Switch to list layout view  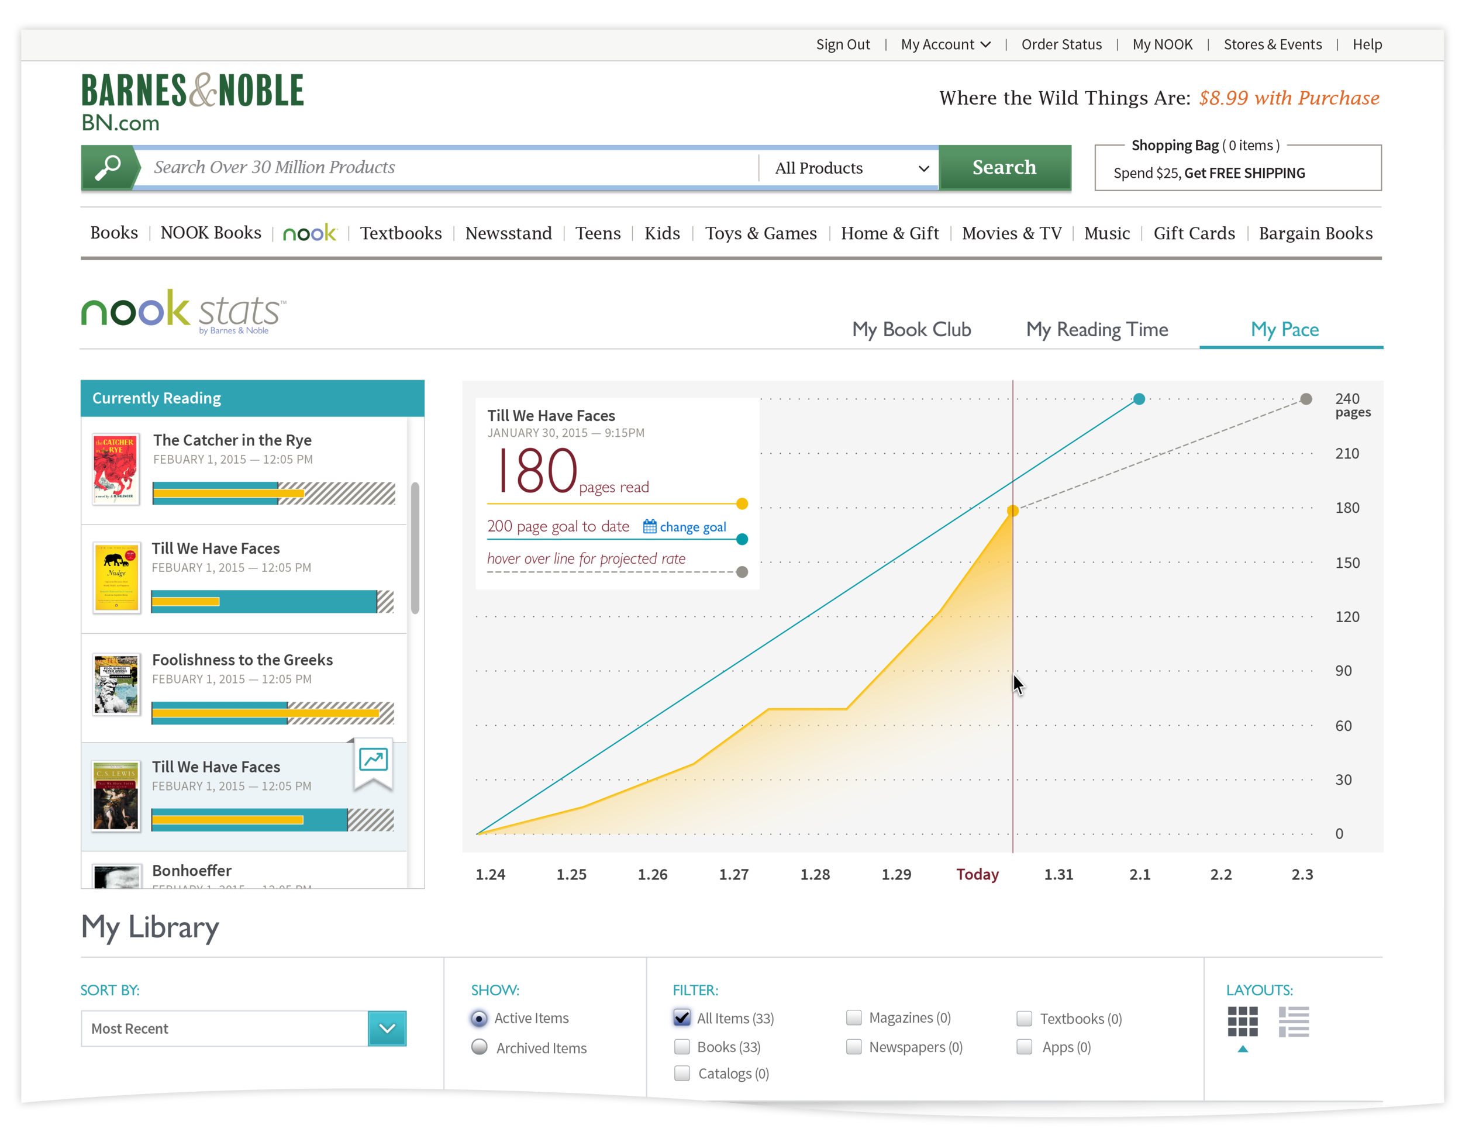click(x=1294, y=1022)
